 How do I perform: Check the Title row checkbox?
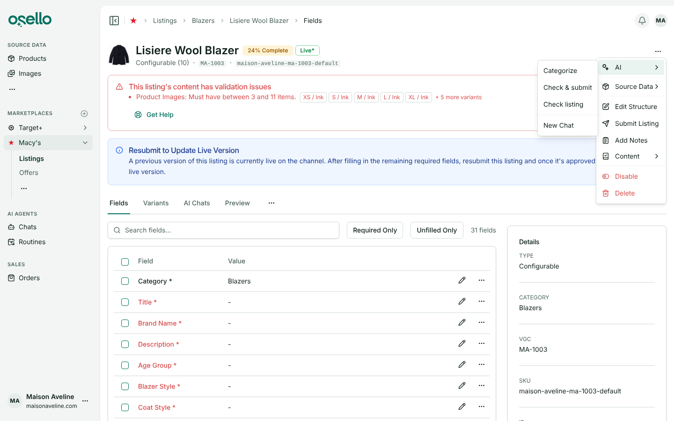pyautogui.click(x=125, y=302)
